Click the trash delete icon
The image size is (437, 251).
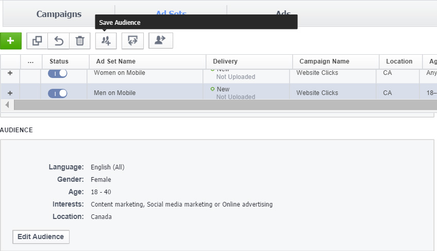click(x=80, y=41)
